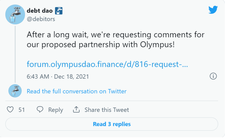This screenshot has height=138, width=225.
Task: Click the Twitter info circle icon
Action: (213, 76)
